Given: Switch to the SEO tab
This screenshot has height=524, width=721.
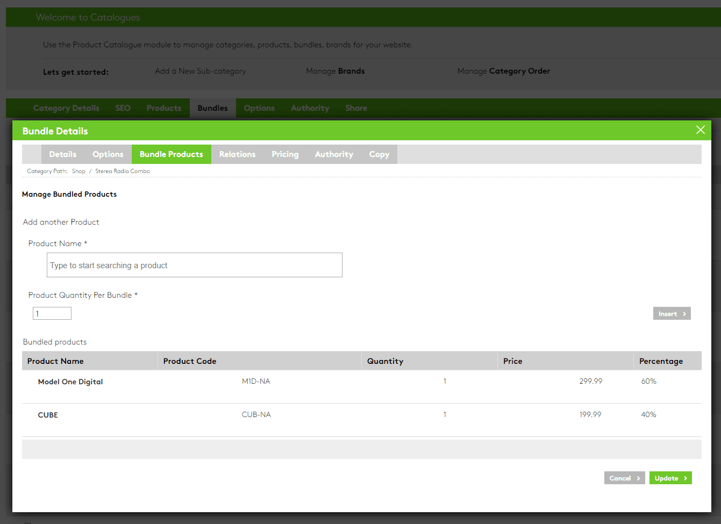Looking at the screenshot, I should tap(123, 107).
